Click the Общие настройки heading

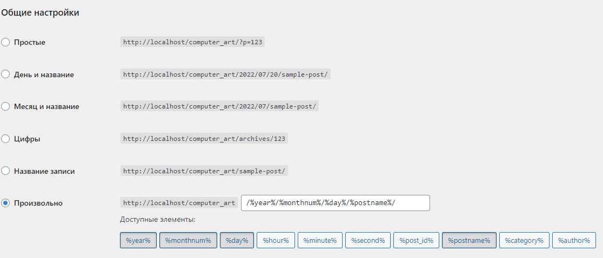coord(40,12)
